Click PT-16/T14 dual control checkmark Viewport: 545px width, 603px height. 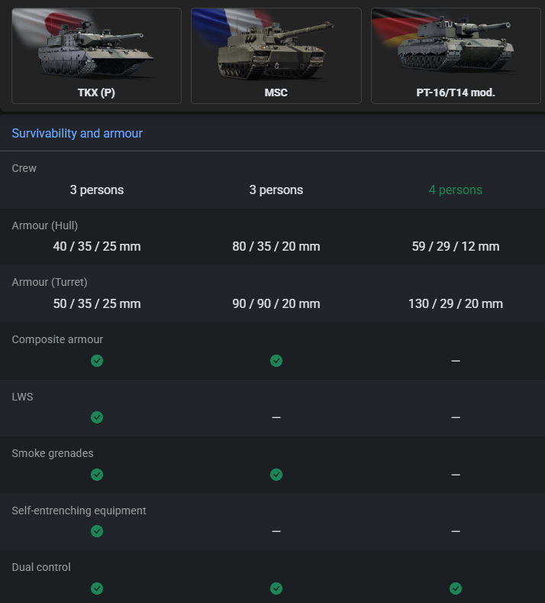(456, 588)
